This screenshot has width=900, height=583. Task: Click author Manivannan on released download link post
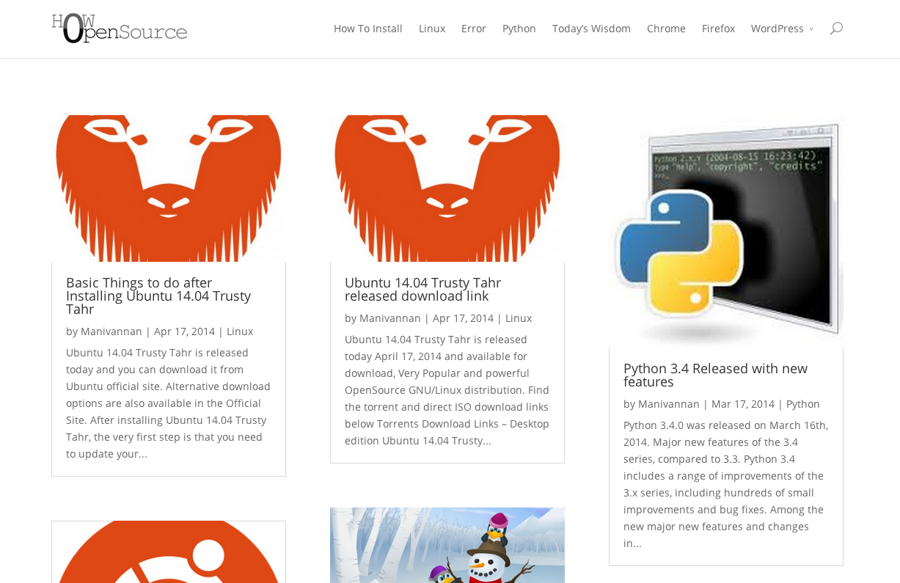click(x=390, y=318)
